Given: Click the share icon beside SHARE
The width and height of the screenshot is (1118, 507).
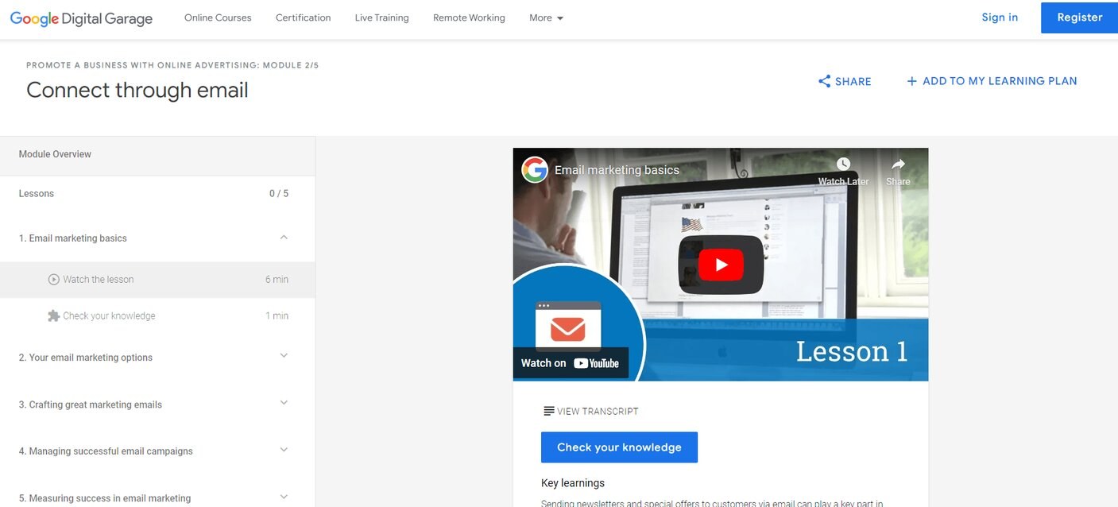Looking at the screenshot, I should tap(824, 81).
